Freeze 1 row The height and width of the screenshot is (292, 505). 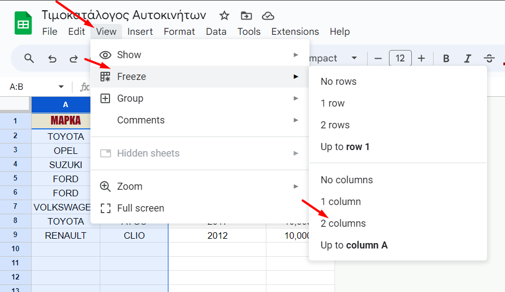[398, 103]
